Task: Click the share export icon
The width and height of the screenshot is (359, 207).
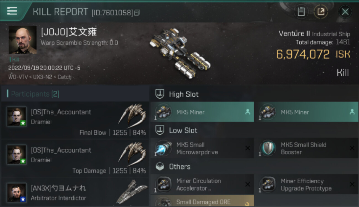Action: tap(321, 12)
